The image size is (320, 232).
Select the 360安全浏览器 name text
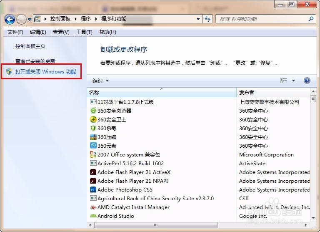click(x=114, y=111)
